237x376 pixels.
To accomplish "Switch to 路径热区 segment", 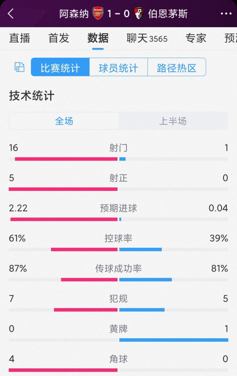I will (177, 67).
